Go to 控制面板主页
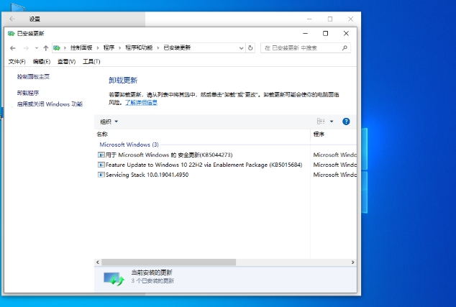The height and width of the screenshot is (307, 456). pos(33,76)
